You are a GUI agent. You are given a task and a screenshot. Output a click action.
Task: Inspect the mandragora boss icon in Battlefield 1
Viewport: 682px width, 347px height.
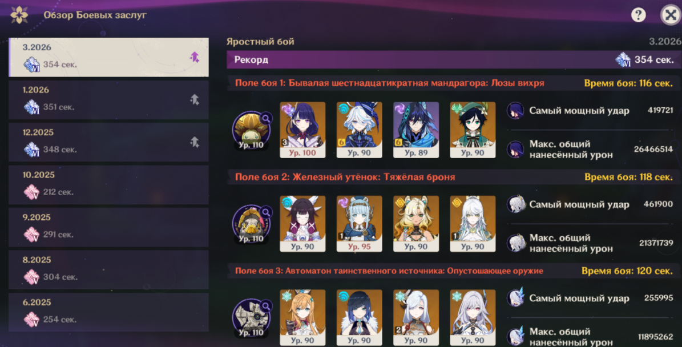pos(252,130)
